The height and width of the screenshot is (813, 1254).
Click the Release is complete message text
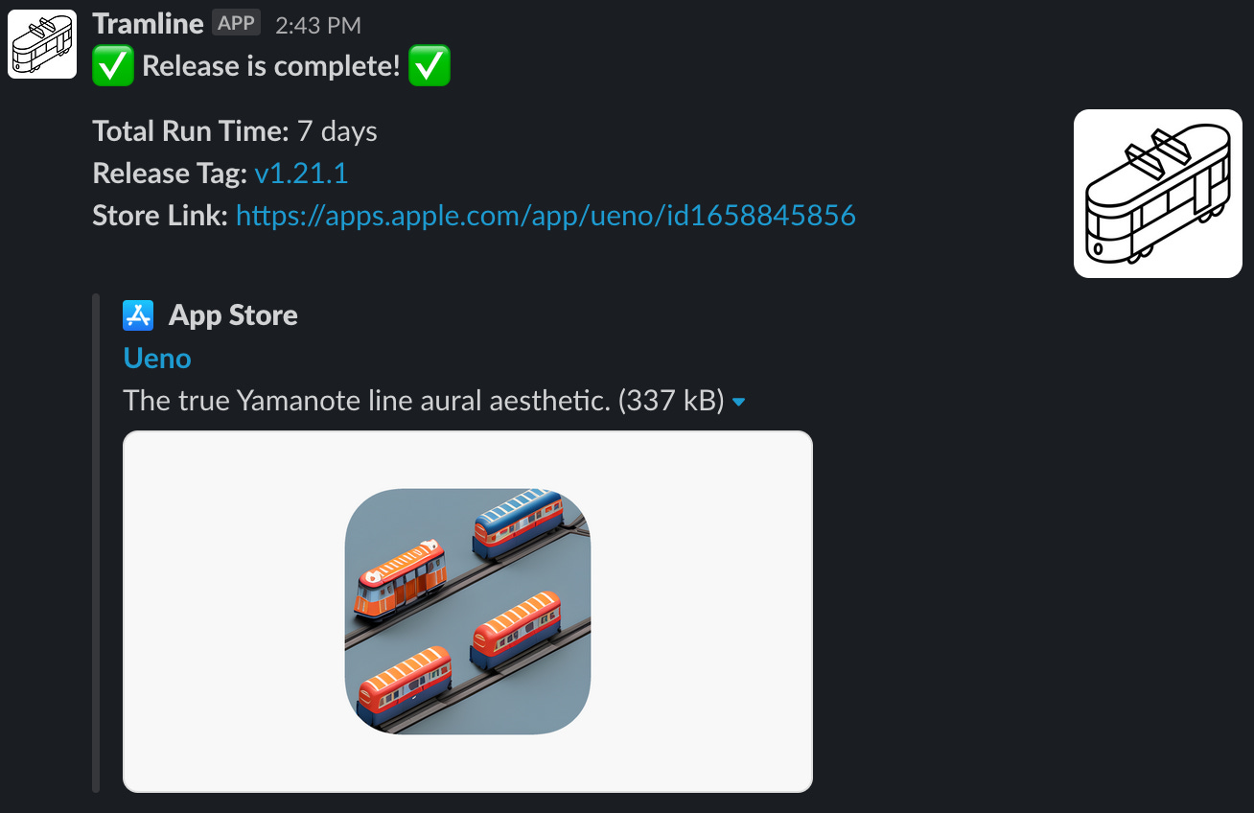[x=271, y=66]
